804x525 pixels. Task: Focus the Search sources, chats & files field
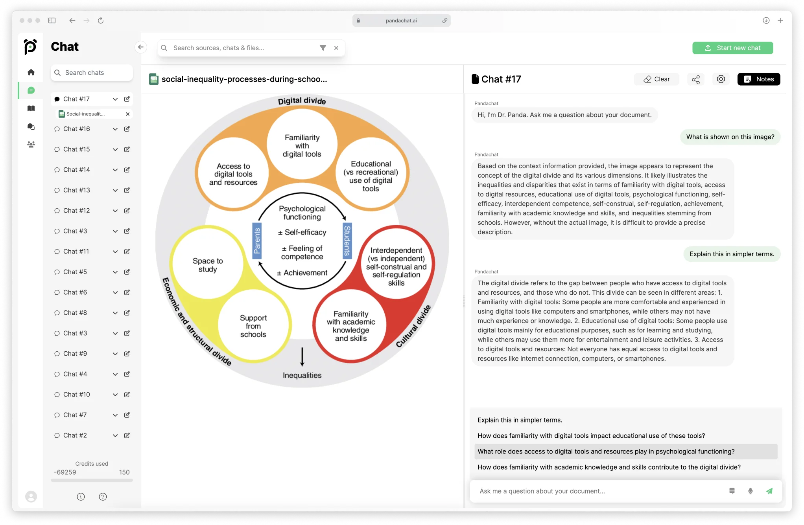pyautogui.click(x=251, y=48)
